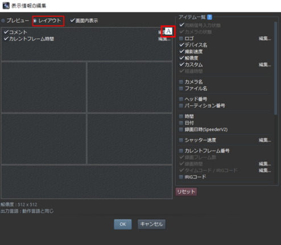The width and height of the screenshot is (281, 245).
Task: Click the A annotation marker icon
Action: click(168, 31)
